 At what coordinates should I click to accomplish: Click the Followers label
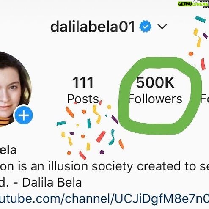155,99
